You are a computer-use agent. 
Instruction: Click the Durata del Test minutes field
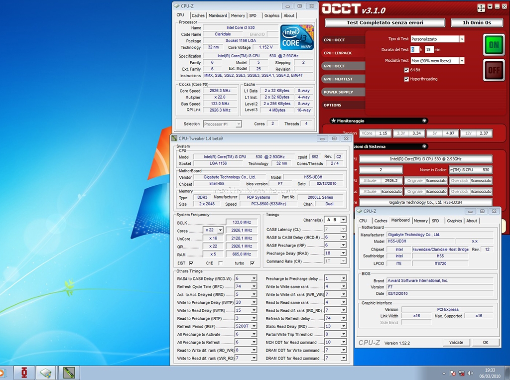point(429,49)
